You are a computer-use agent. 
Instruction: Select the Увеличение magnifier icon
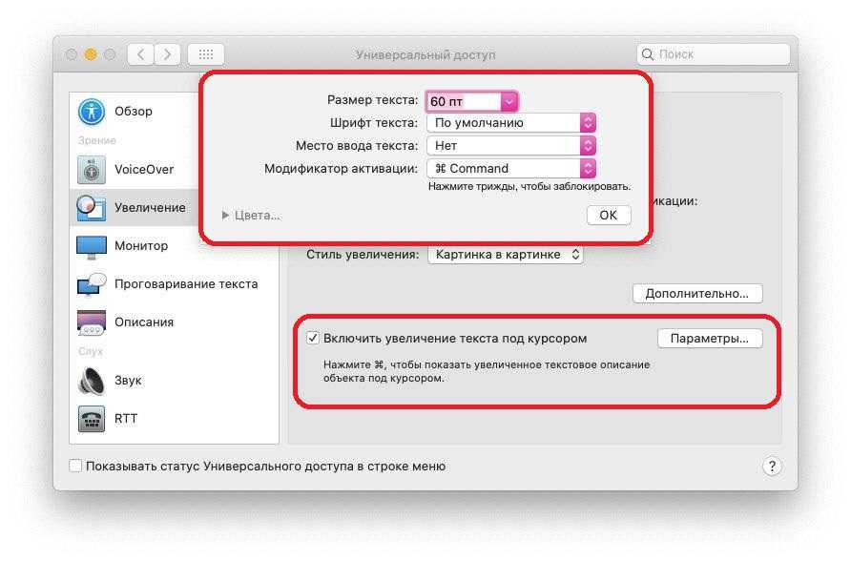click(92, 208)
